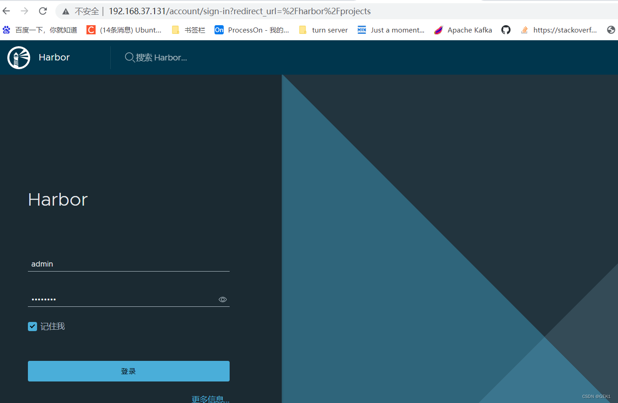Click the Harbor lighthouse logo

(19, 58)
